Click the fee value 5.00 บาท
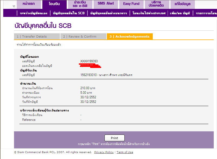This screenshot has width=217, height=159. point(86,93)
